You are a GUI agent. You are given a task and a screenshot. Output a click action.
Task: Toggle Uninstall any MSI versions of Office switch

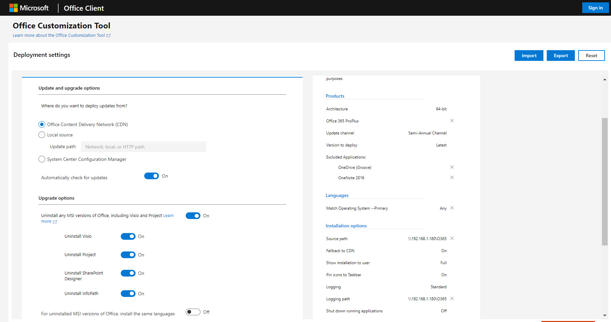[x=193, y=216]
